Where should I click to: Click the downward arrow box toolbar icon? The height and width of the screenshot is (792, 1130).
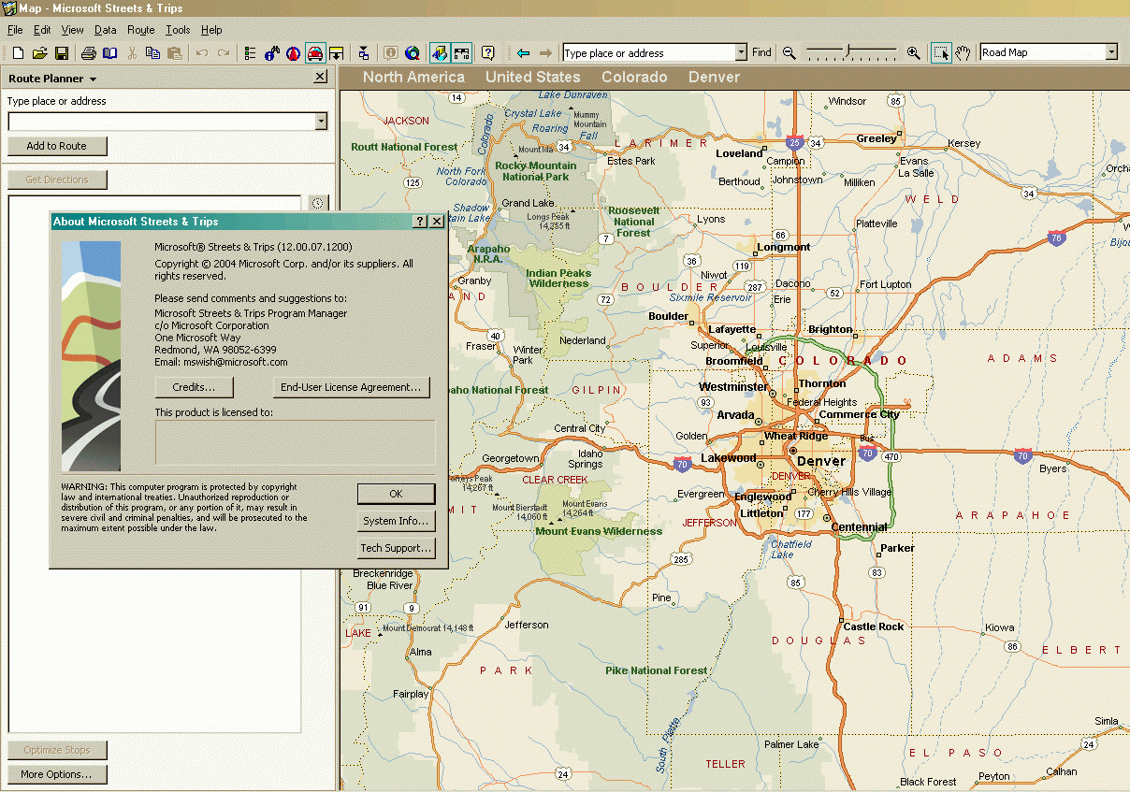click(336, 53)
